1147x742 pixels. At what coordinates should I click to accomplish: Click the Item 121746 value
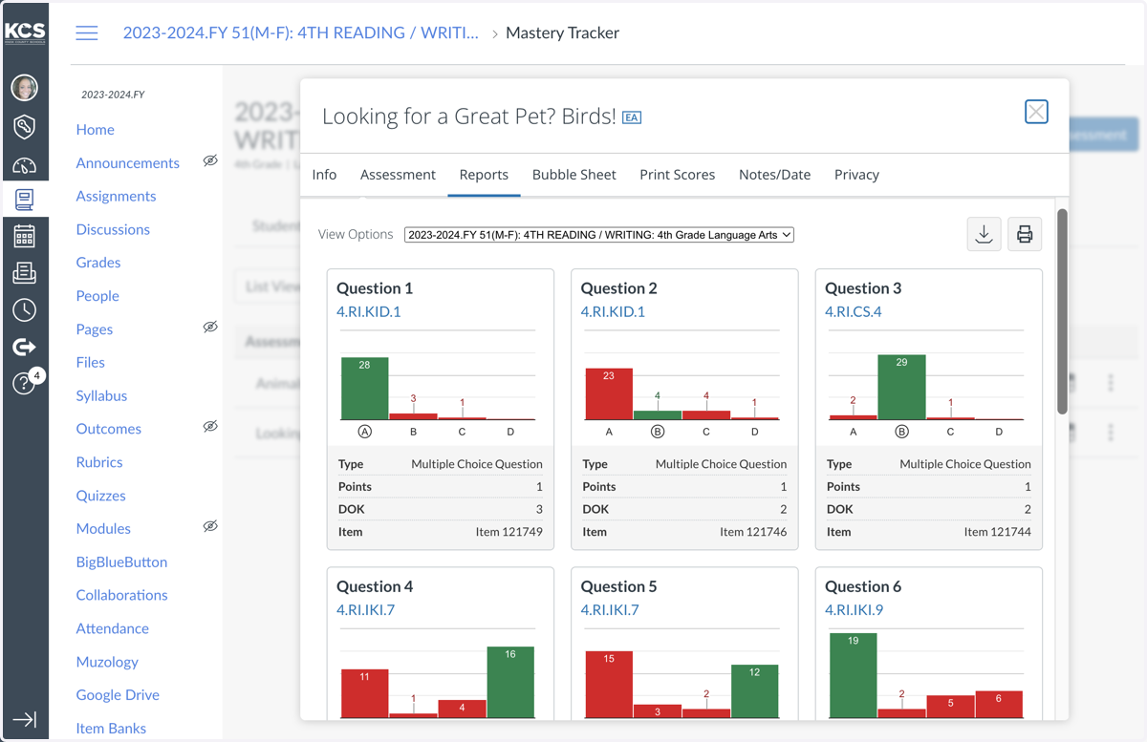coord(753,532)
